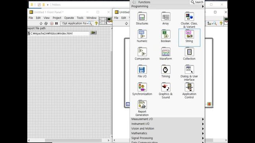This screenshot has width=255, height=143.
Task: Expand the Vision and Motion category
Action: click(x=167, y=129)
